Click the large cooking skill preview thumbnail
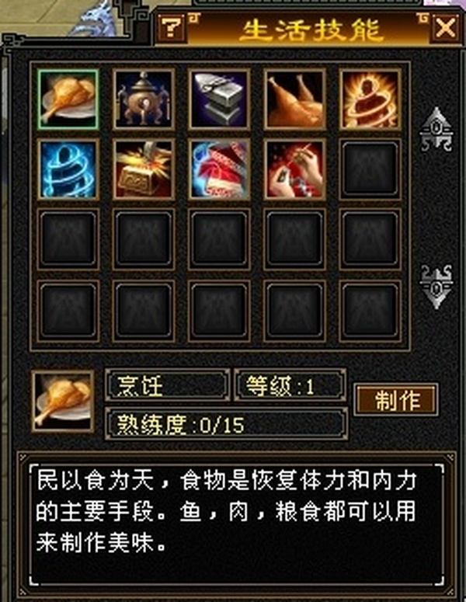This screenshot has height=602, width=466. click(x=63, y=402)
